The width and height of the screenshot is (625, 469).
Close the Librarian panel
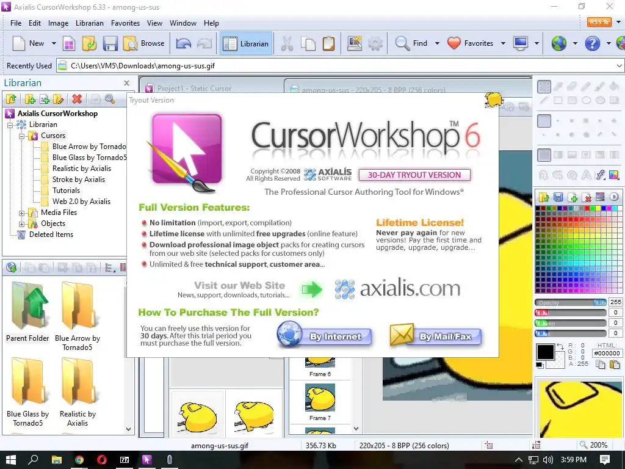point(126,83)
